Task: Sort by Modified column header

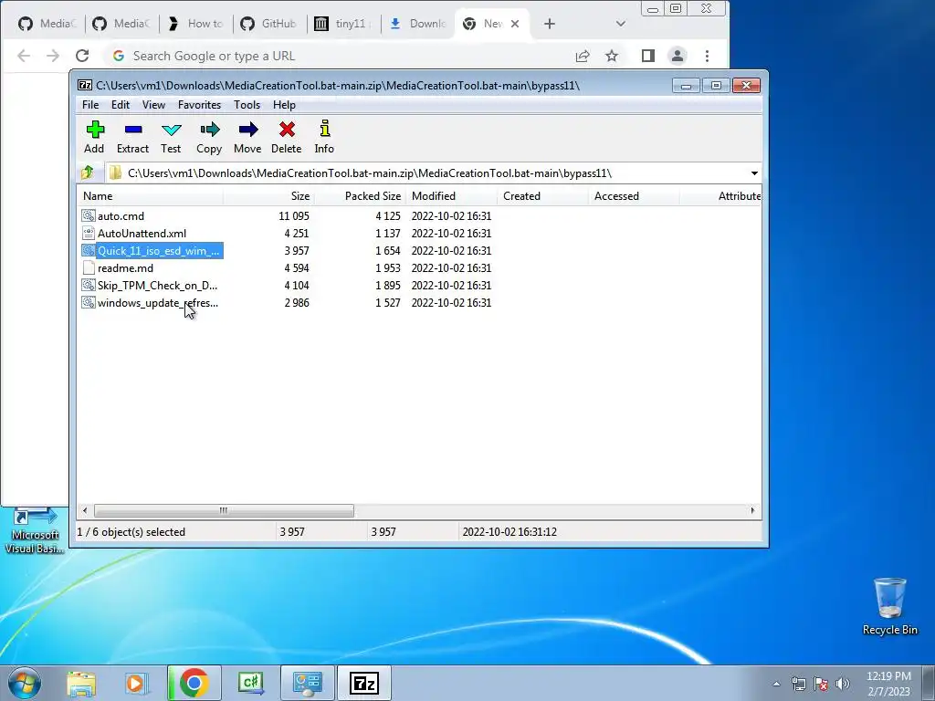Action: click(451, 196)
